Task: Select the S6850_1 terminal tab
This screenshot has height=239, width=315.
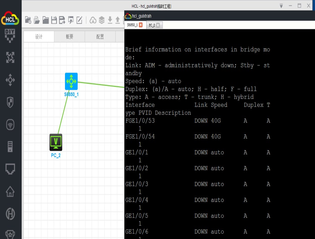Action: click(x=132, y=25)
